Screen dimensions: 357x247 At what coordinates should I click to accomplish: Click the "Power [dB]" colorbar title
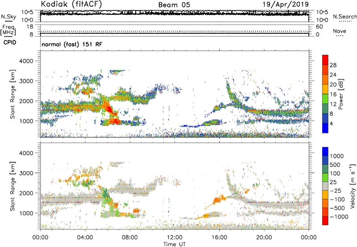coord(340,94)
